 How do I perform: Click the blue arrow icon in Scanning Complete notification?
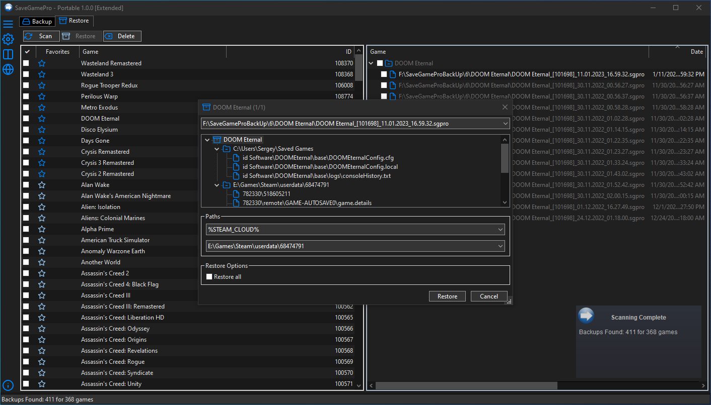[586, 316]
